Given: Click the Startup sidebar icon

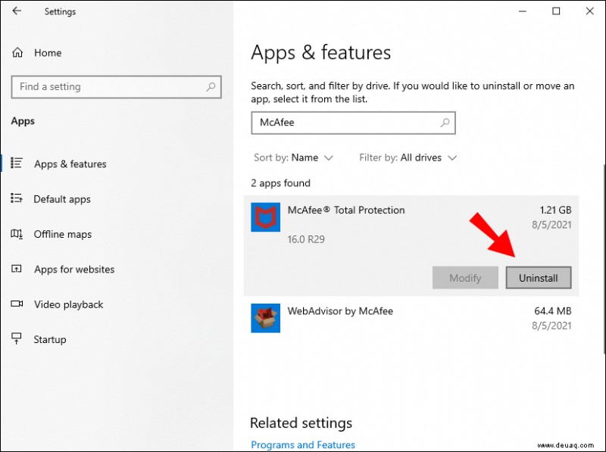Looking at the screenshot, I should [x=17, y=338].
